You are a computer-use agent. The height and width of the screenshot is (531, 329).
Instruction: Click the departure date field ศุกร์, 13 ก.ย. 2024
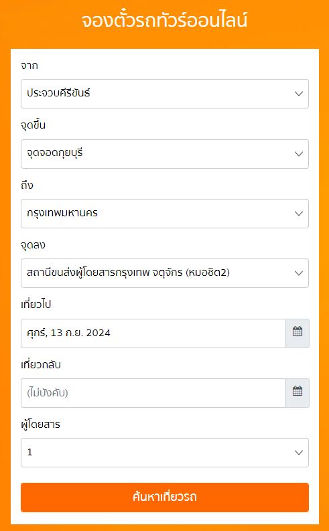point(153,333)
